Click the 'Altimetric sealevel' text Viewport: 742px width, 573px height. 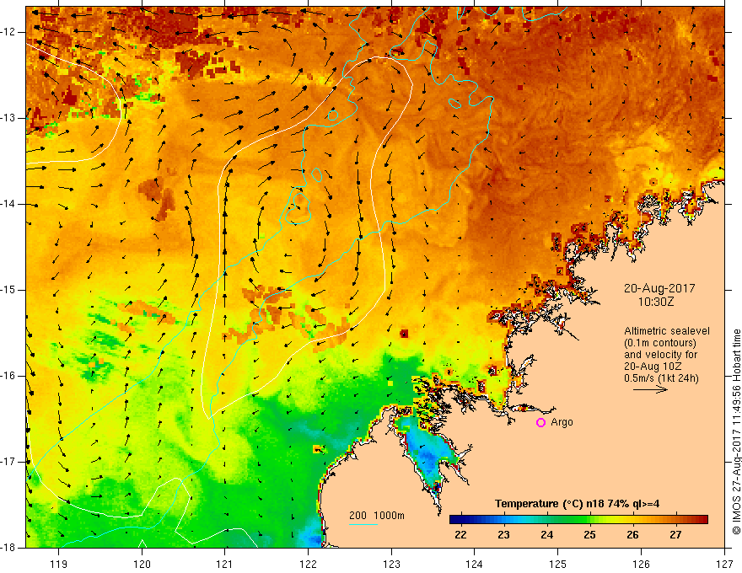(667, 331)
